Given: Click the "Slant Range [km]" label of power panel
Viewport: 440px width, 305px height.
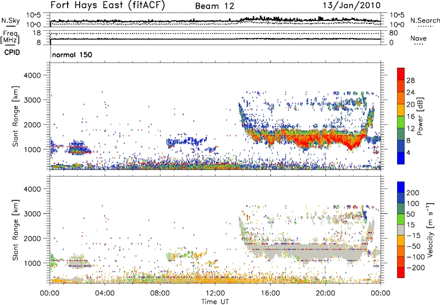Looking at the screenshot, I should coord(15,117).
